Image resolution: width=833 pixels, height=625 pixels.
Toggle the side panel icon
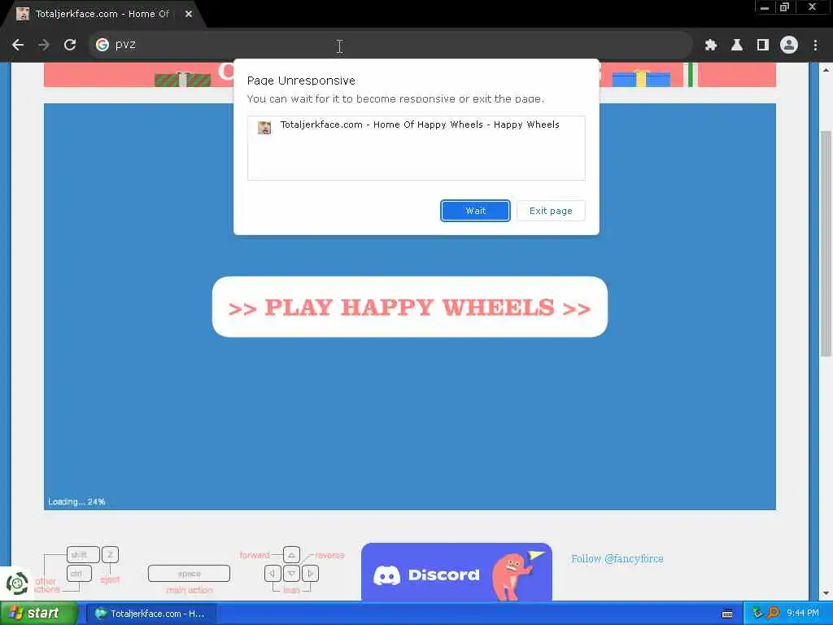click(763, 46)
